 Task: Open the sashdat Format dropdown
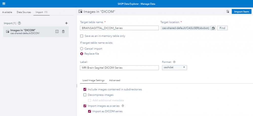coord(174,68)
